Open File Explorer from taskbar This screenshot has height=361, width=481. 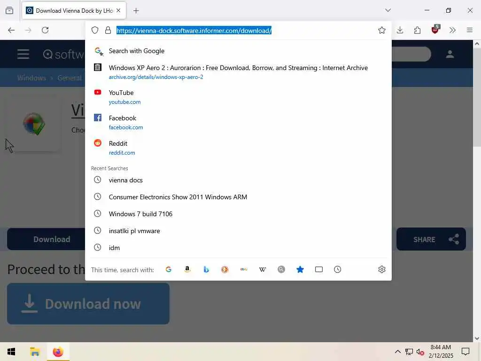[x=35, y=352]
